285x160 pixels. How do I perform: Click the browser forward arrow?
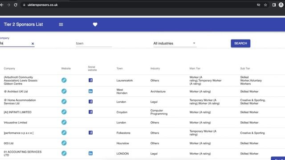(x=8, y=5)
